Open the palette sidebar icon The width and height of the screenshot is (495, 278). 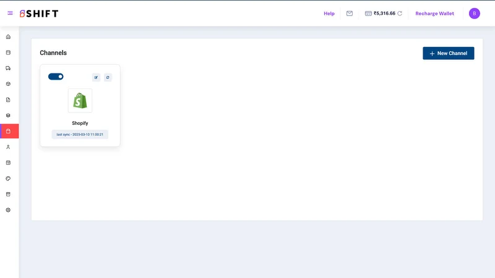[x=8, y=179]
